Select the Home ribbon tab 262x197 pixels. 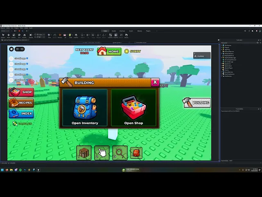[x=105, y=31]
